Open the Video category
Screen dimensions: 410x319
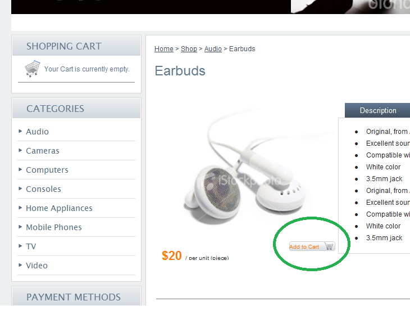(x=37, y=266)
